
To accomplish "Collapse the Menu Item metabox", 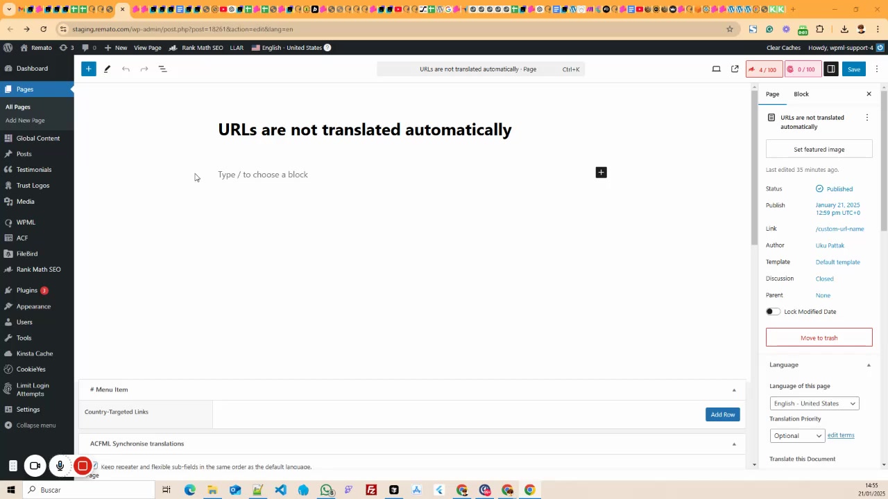I will [x=734, y=389].
